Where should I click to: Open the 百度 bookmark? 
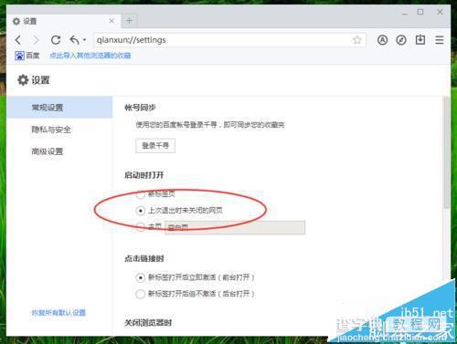[x=27, y=56]
